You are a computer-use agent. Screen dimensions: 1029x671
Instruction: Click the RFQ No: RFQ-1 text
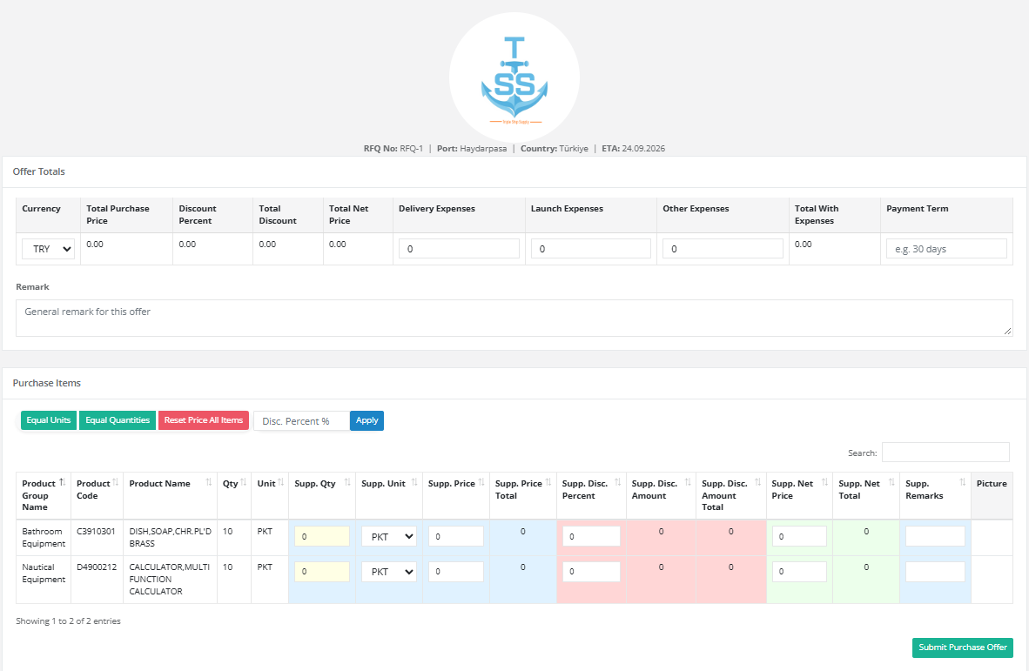pos(393,149)
